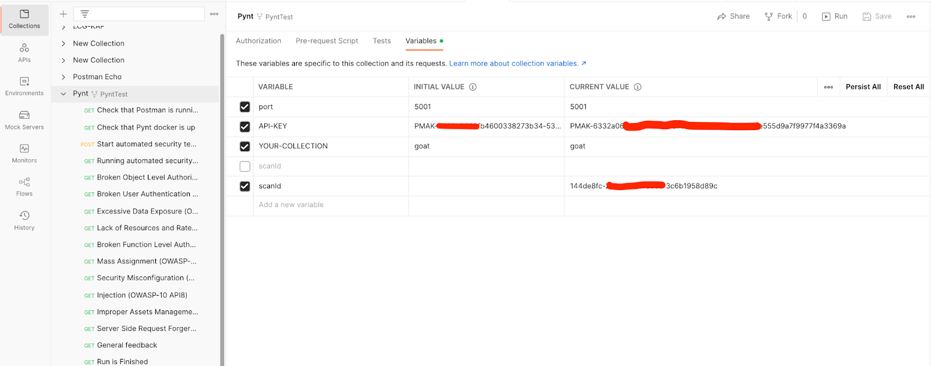Viewport: 931px width, 366px height.
Task: Click the Fork icon in header
Action: coord(769,16)
